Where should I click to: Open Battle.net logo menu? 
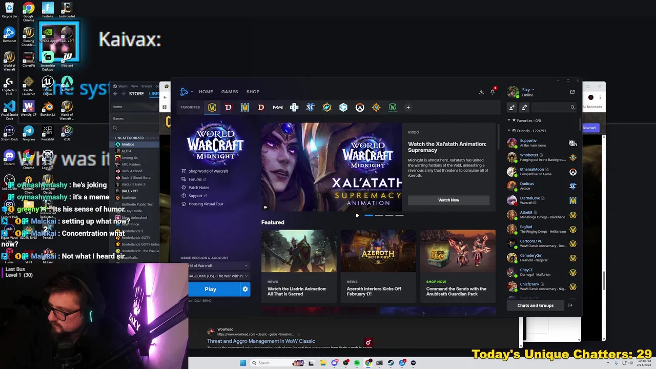[186, 92]
